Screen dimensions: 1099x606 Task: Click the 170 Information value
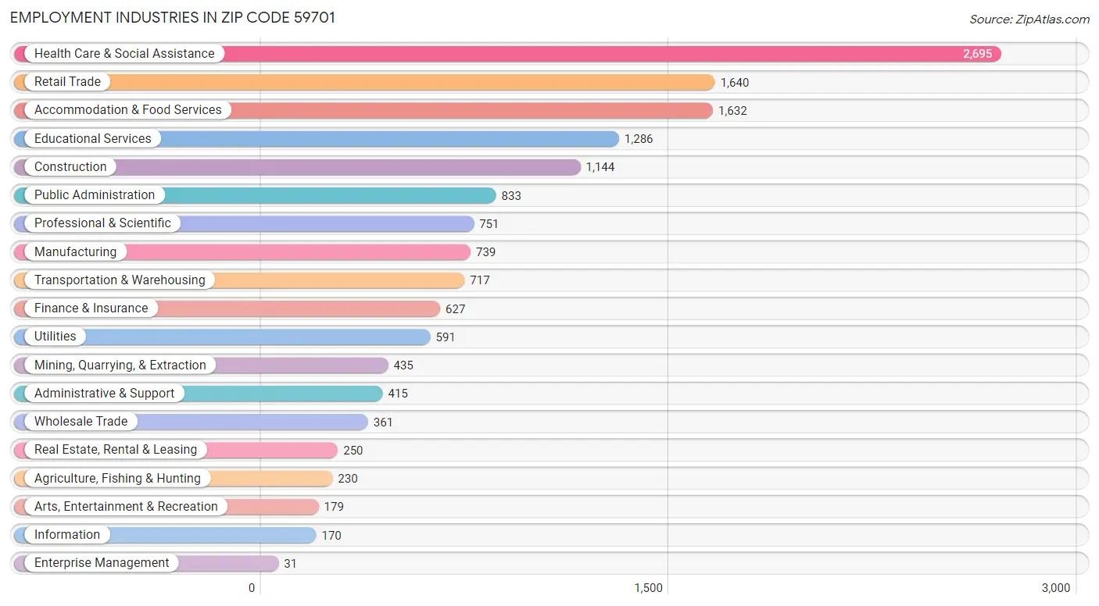point(331,535)
